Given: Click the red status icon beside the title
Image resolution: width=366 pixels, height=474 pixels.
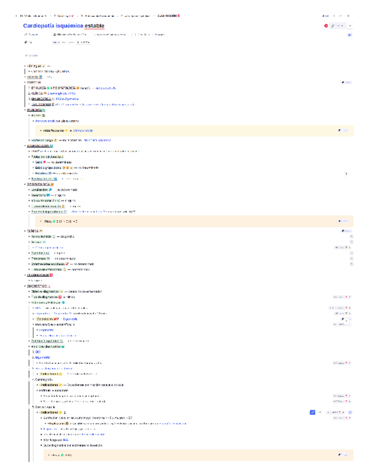Looking at the screenshot, I should [326, 26].
